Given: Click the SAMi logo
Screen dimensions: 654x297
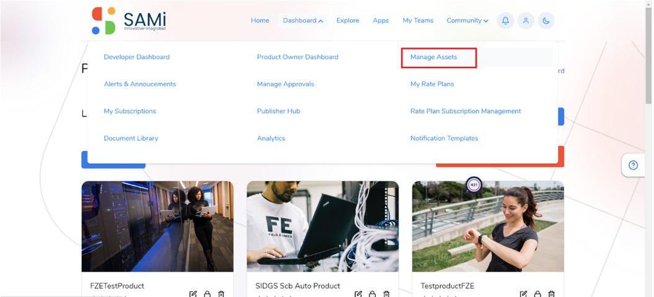Looking at the screenshot, I should coord(129,21).
